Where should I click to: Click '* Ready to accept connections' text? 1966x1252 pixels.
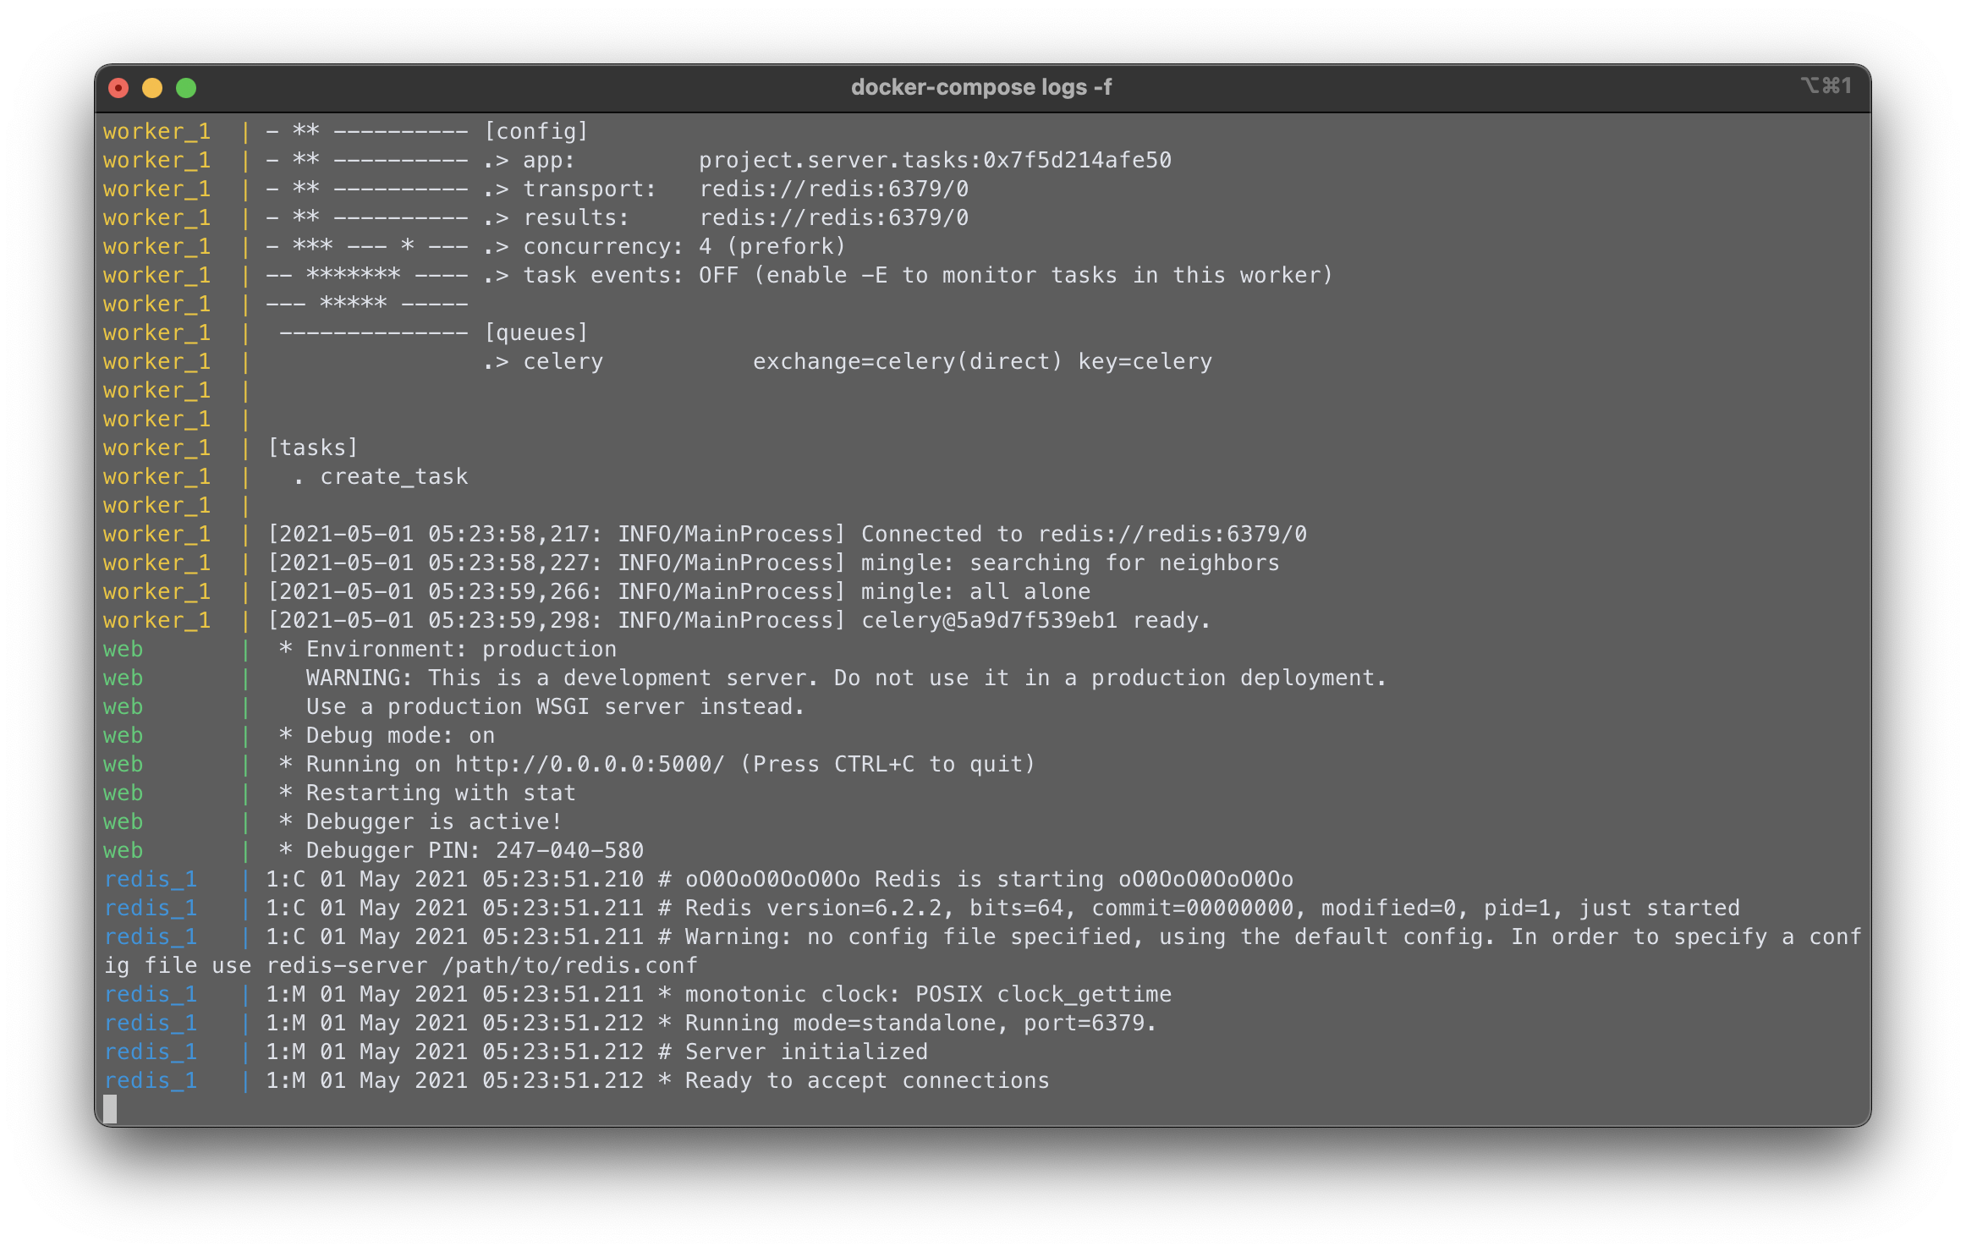pyautogui.click(x=854, y=1081)
